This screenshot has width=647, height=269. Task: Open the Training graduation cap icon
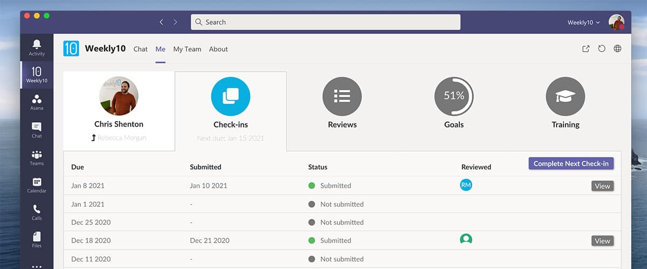point(566,96)
